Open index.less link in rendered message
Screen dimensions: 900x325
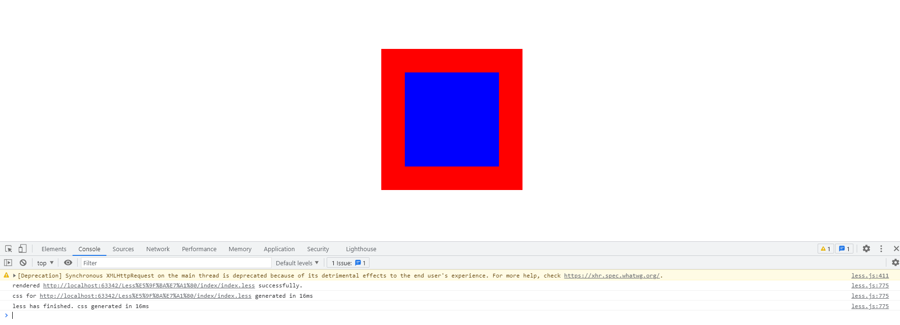click(x=149, y=285)
